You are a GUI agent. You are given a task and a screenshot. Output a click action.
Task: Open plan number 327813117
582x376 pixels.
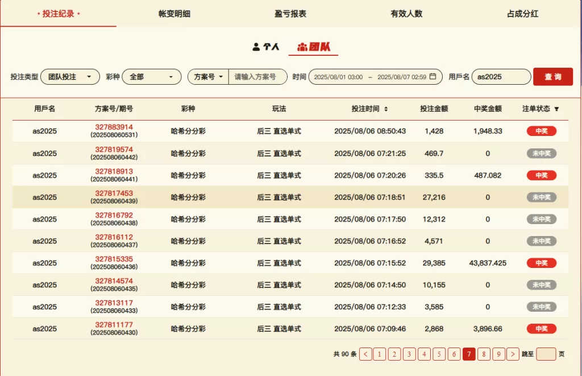pos(114,303)
